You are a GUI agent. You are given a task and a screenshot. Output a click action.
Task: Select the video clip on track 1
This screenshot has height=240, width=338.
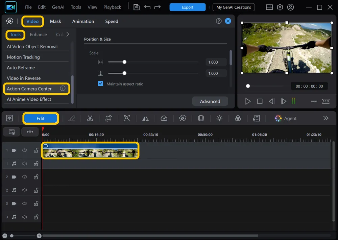pos(90,151)
